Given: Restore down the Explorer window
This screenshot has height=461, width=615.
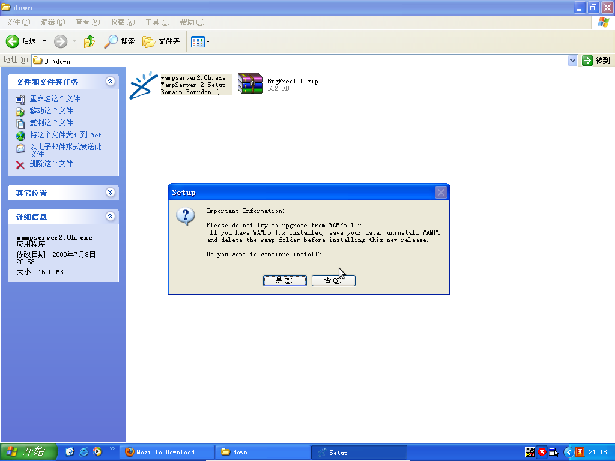Looking at the screenshot, I should click(593, 7).
